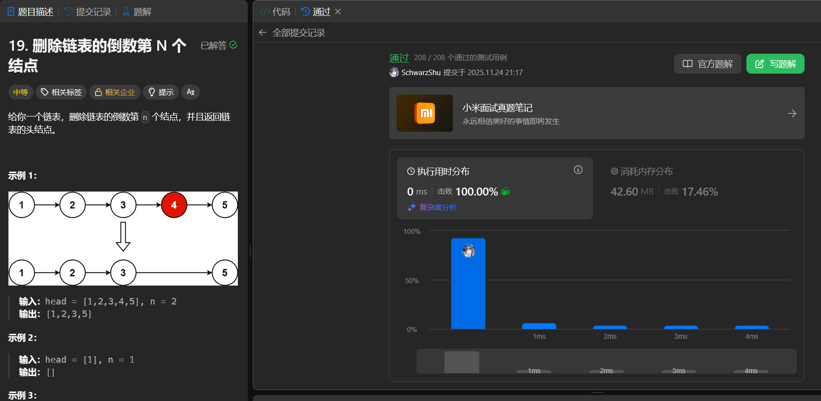Screen dimensions: 821x401
Task: Click the Aa translation icon button
Action: pos(191,92)
